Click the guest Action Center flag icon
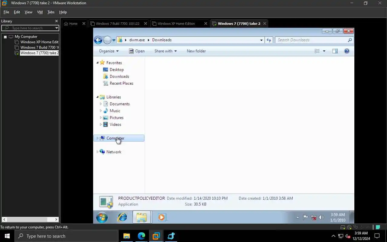The width and height of the screenshot is (387, 242). coord(305,217)
